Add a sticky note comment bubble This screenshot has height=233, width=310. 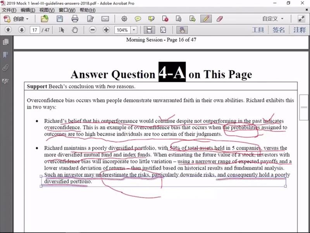[x=138, y=19]
